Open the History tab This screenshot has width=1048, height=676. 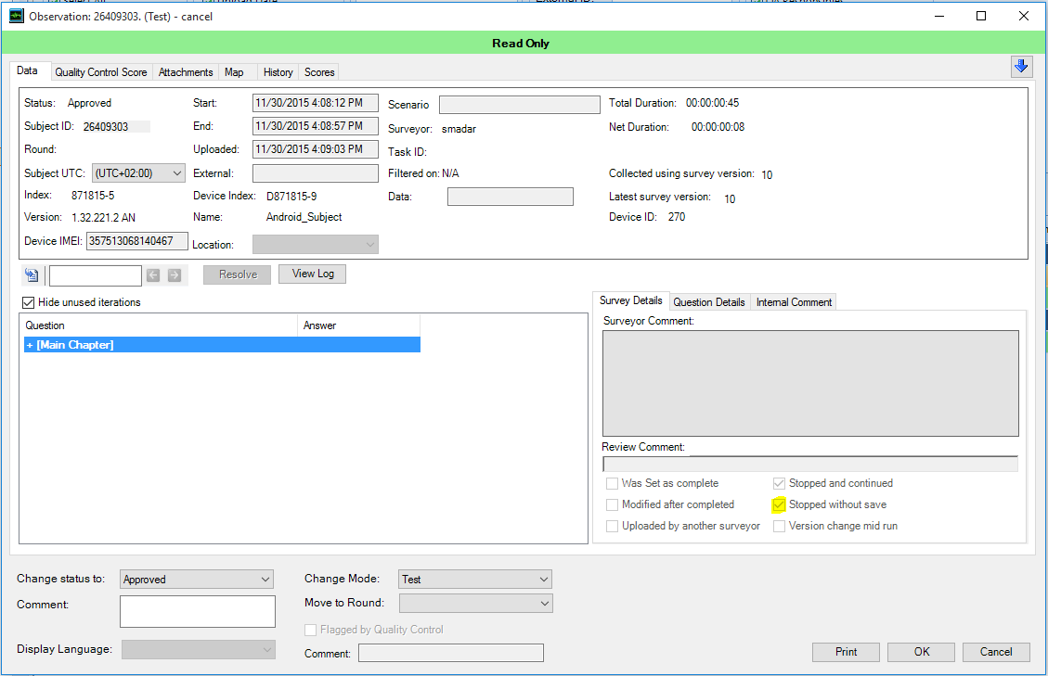point(278,72)
